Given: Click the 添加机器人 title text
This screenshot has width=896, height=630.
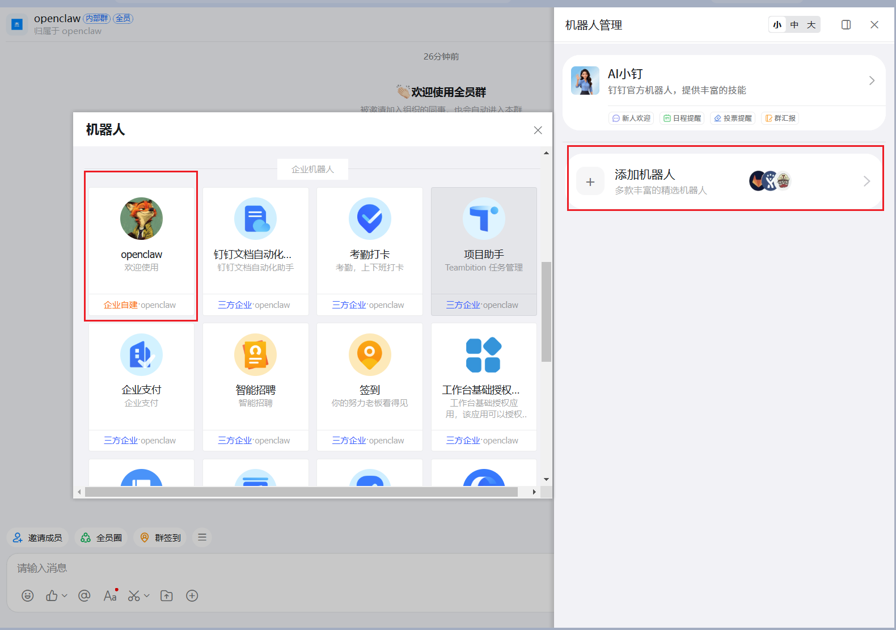Looking at the screenshot, I should pyautogui.click(x=645, y=175).
